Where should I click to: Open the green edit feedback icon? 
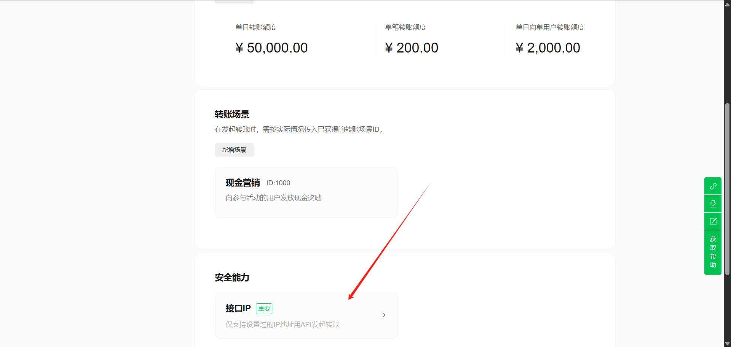(713, 221)
